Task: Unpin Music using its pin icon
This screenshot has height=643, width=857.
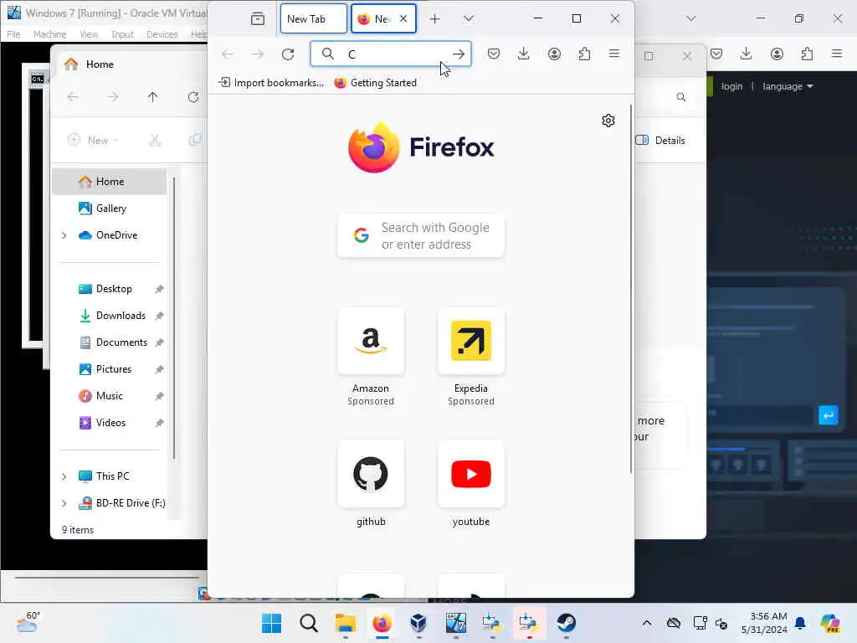Action: (159, 396)
